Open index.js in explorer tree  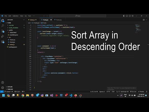(12, 44)
